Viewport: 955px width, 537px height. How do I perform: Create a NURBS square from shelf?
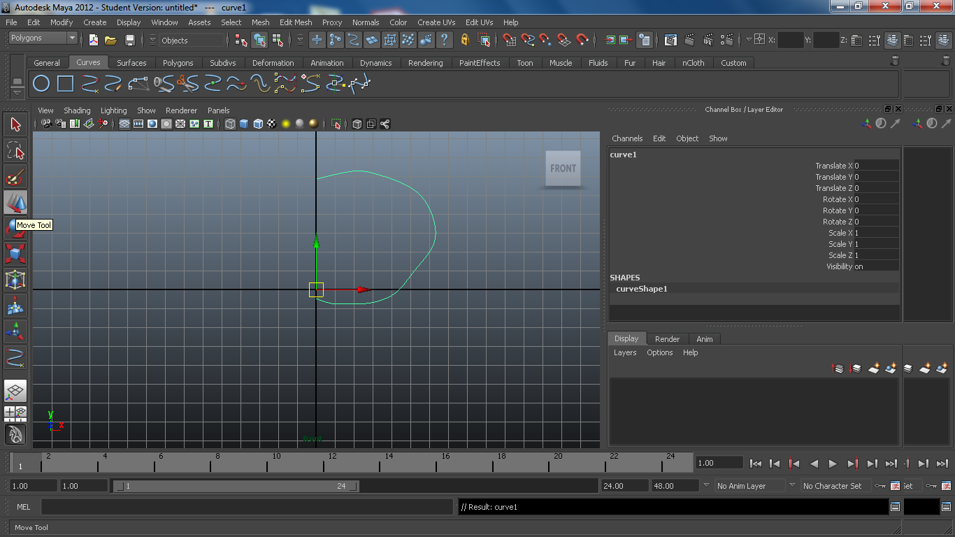tap(66, 85)
